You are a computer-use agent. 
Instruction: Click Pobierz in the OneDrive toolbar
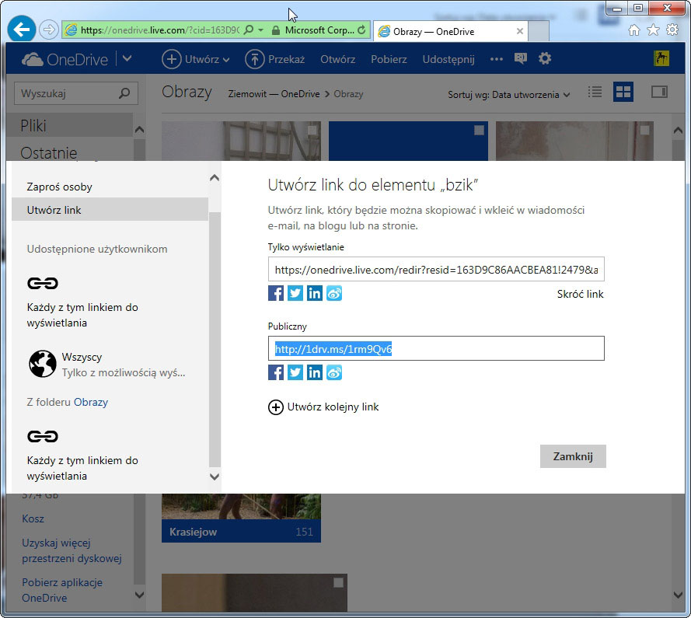[389, 59]
